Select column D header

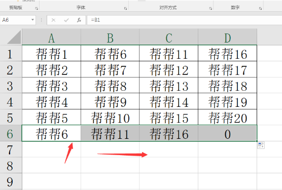click(228, 37)
